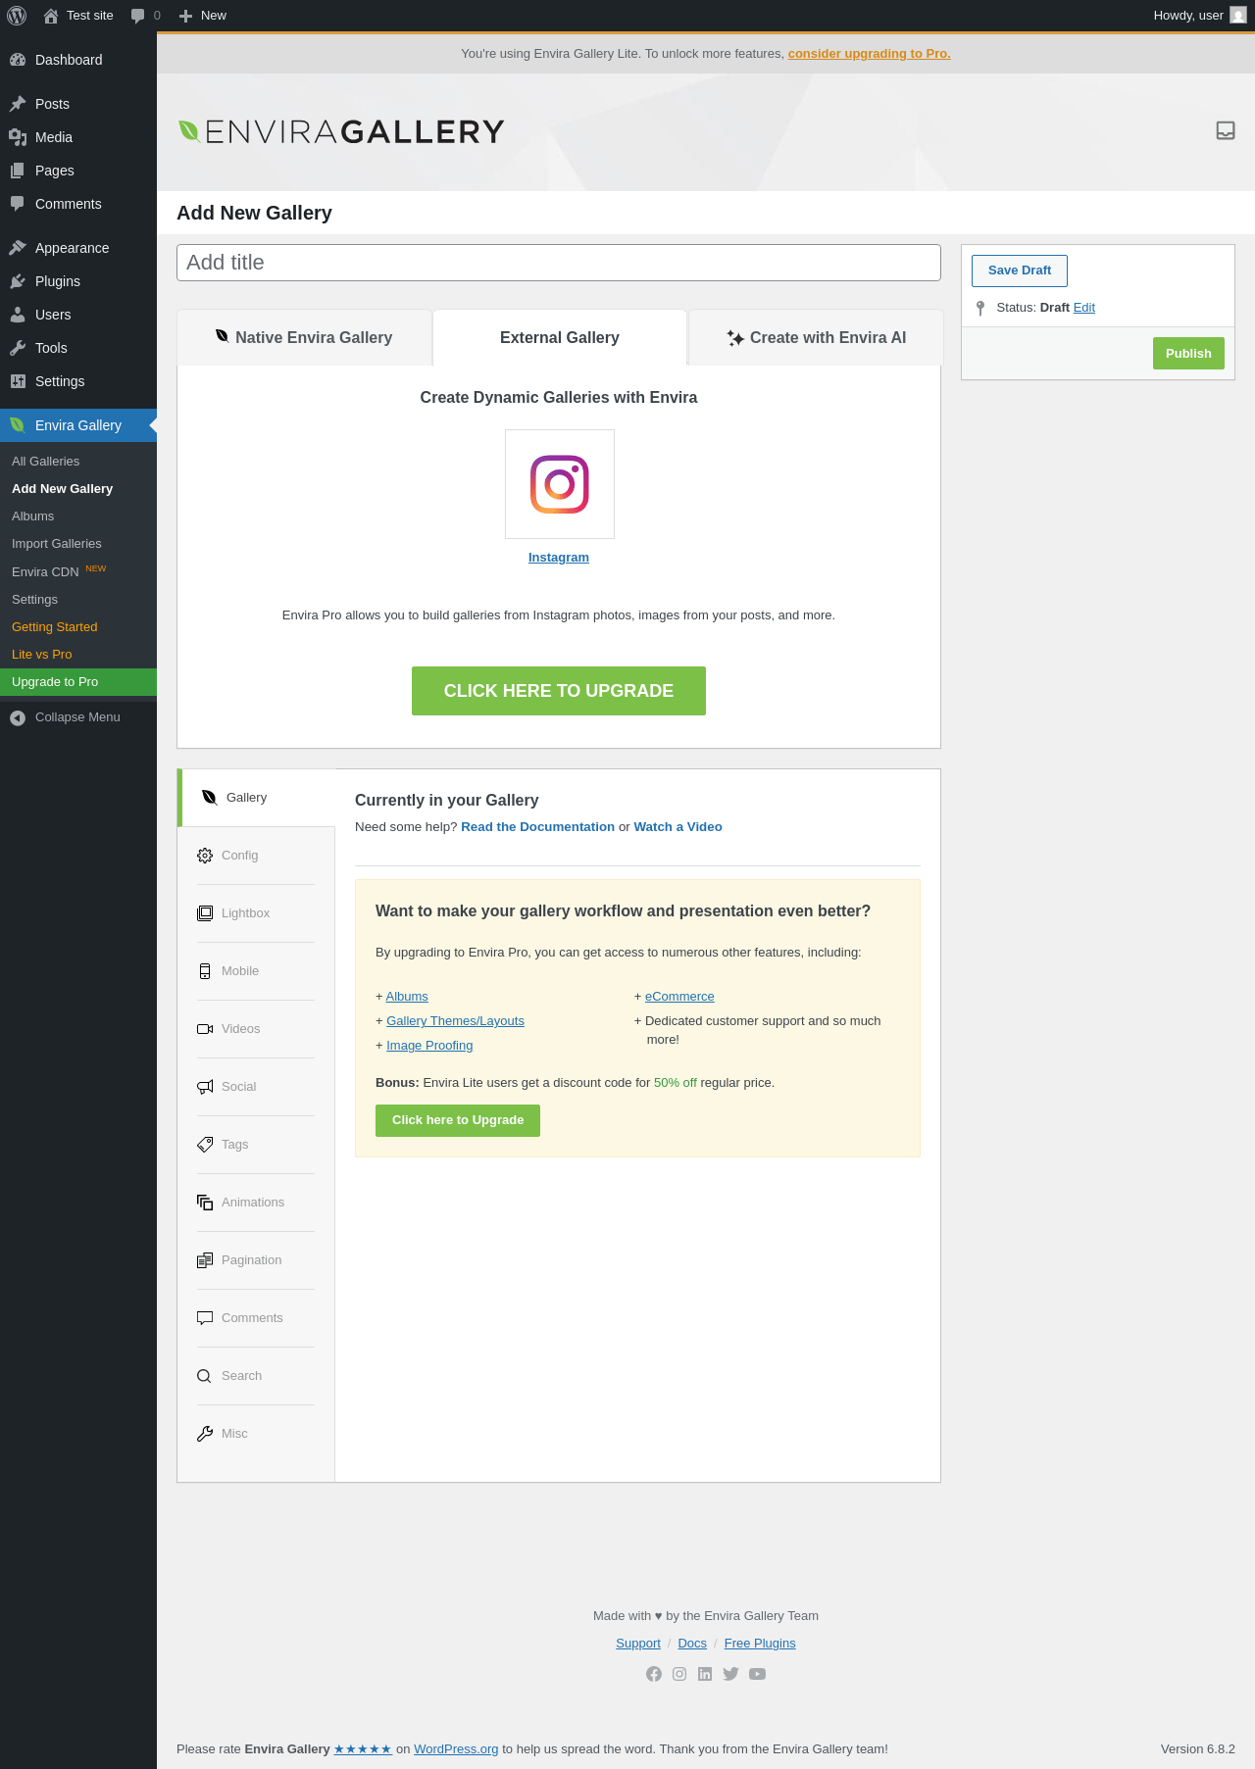This screenshot has height=1769, width=1255.
Task: Click the Dashboard gauge icon
Action: tap(18, 60)
